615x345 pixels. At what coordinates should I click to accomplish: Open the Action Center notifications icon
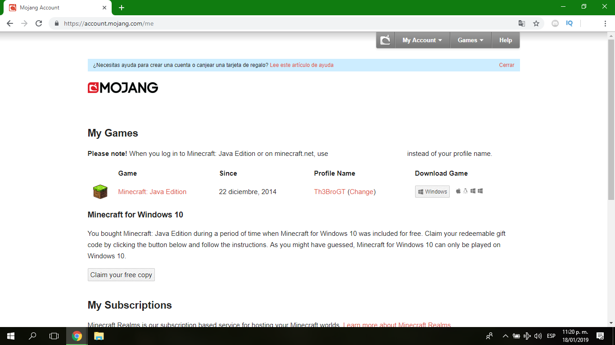[600, 336]
